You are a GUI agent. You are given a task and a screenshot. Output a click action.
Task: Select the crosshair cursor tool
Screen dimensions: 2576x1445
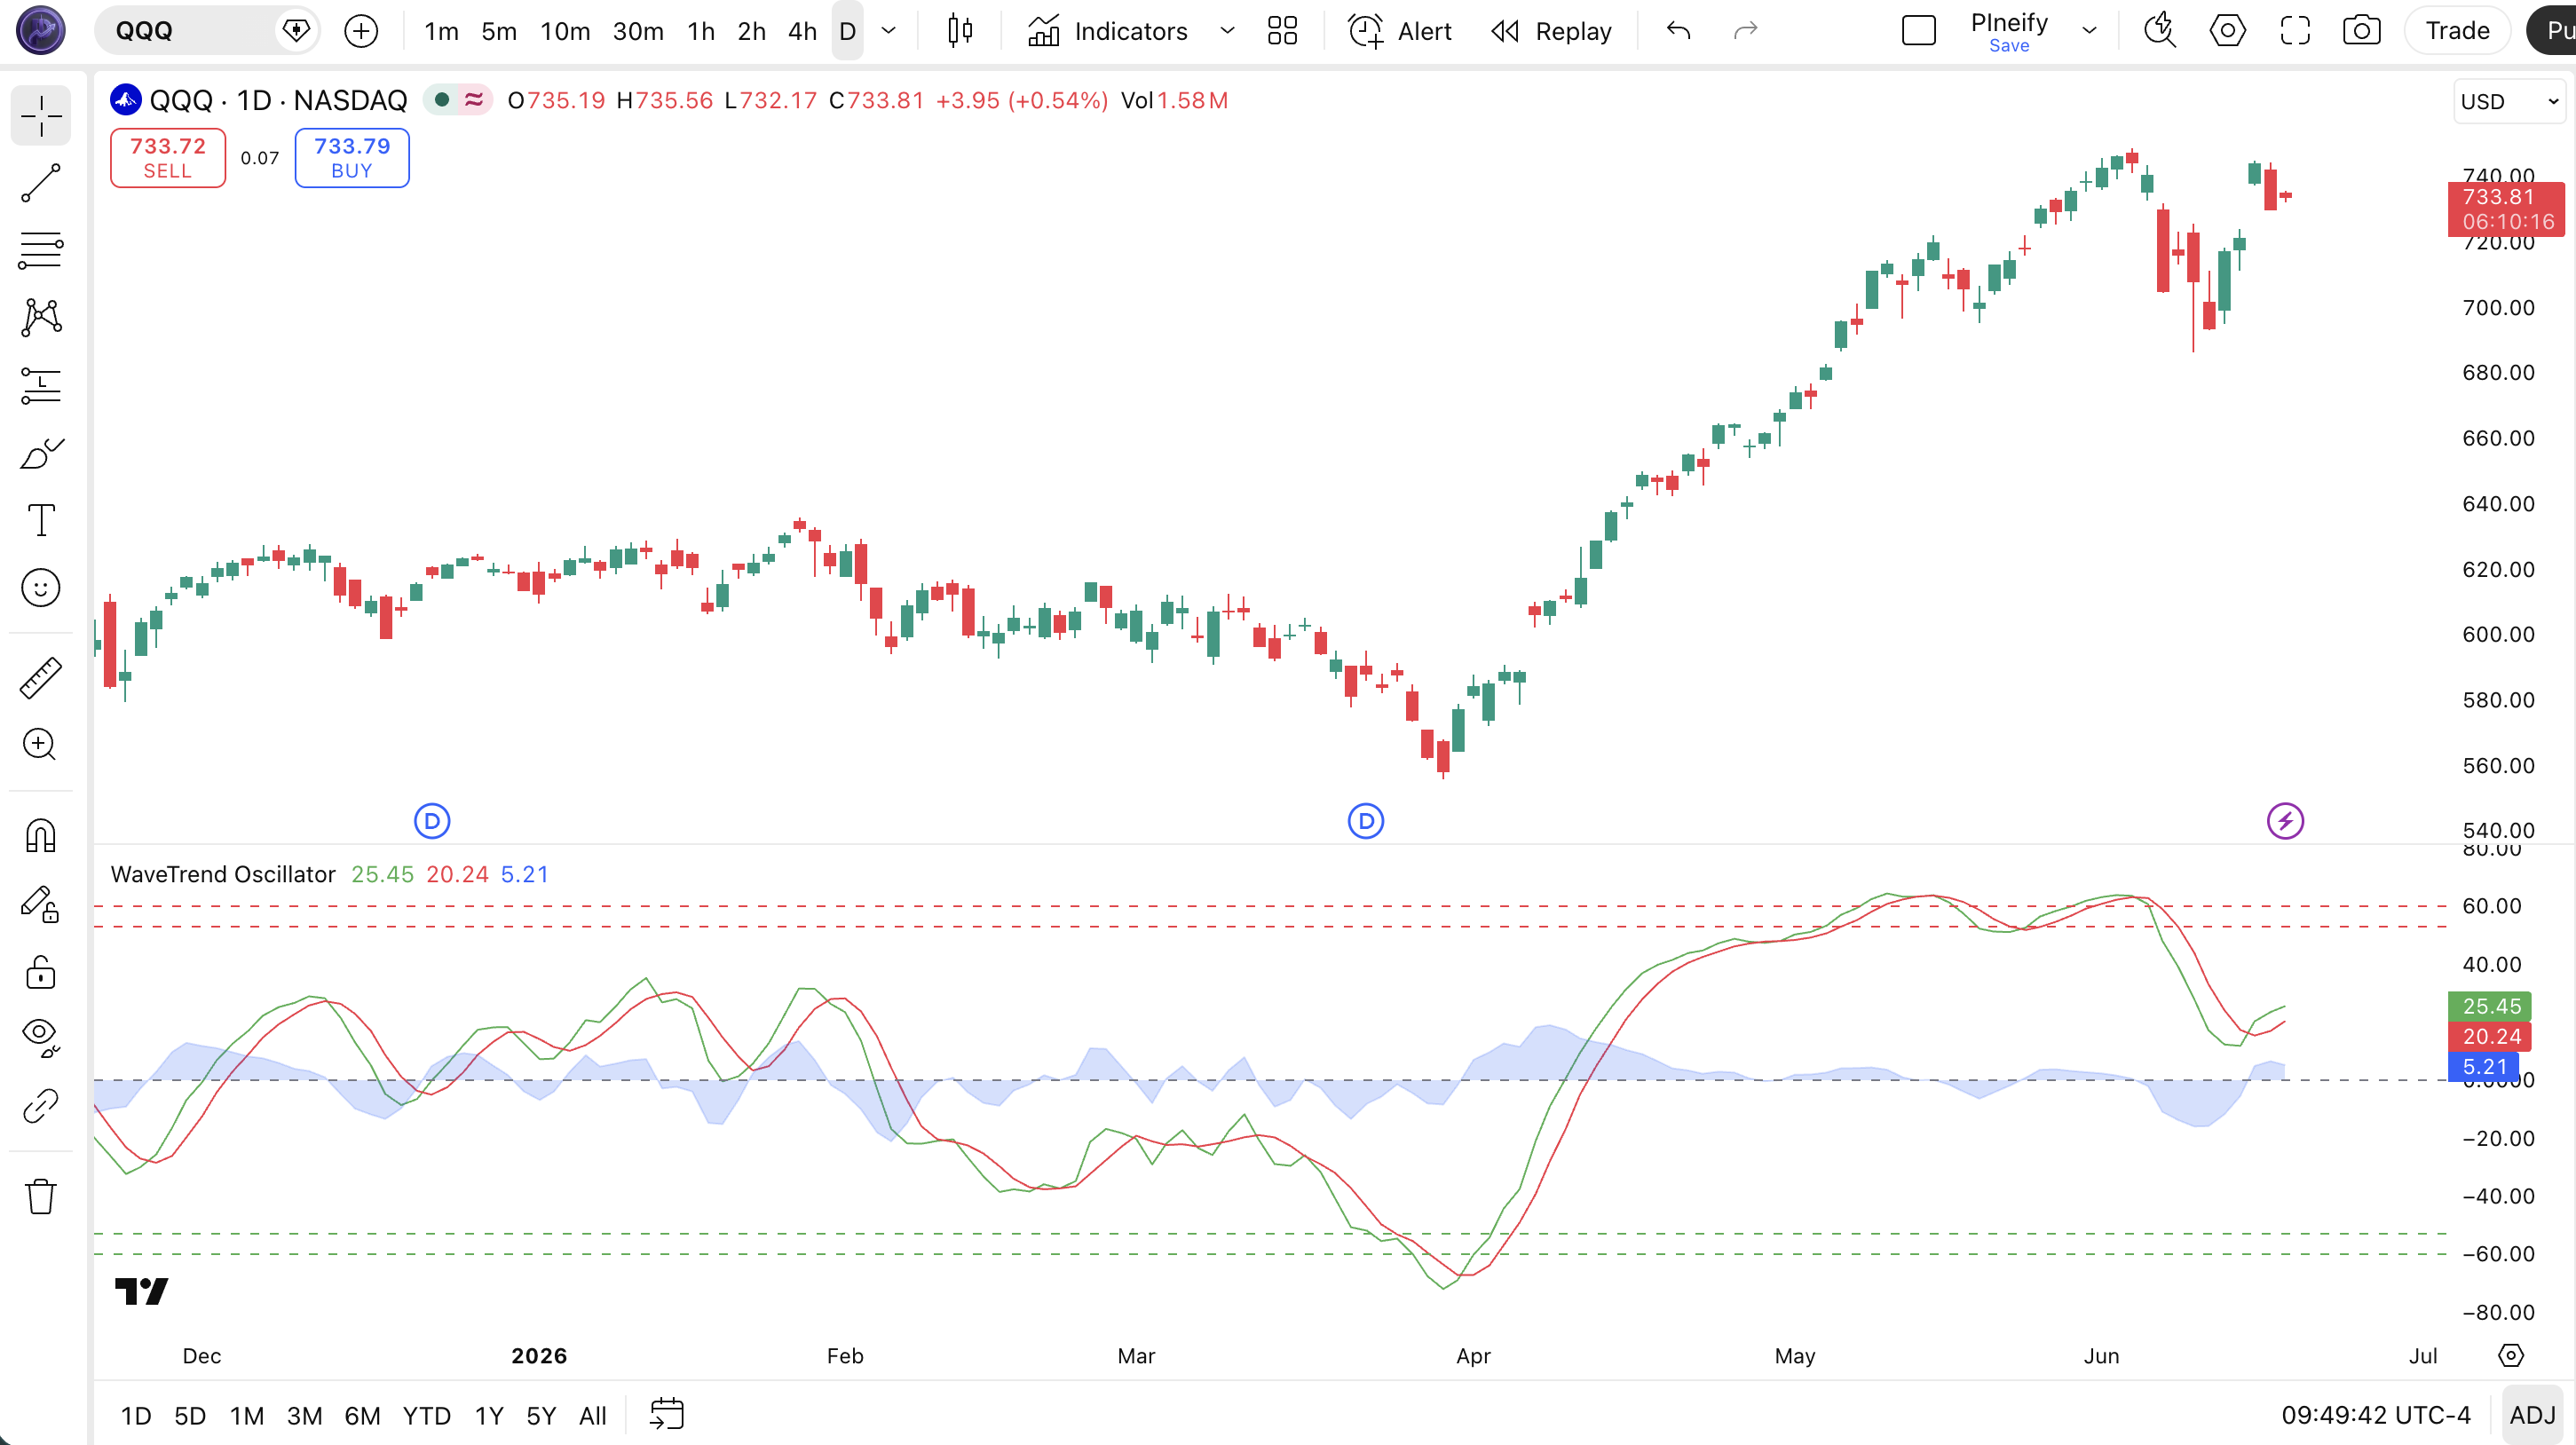41,116
